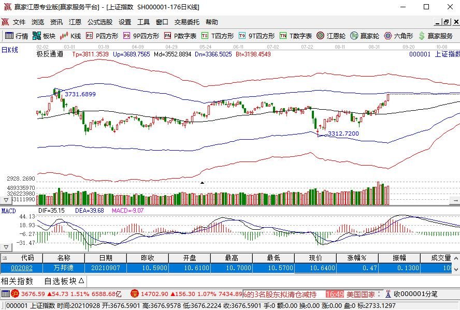The width and height of the screenshot is (460, 310).
Task: Open the 资讯 menu
Action: (56, 22)
